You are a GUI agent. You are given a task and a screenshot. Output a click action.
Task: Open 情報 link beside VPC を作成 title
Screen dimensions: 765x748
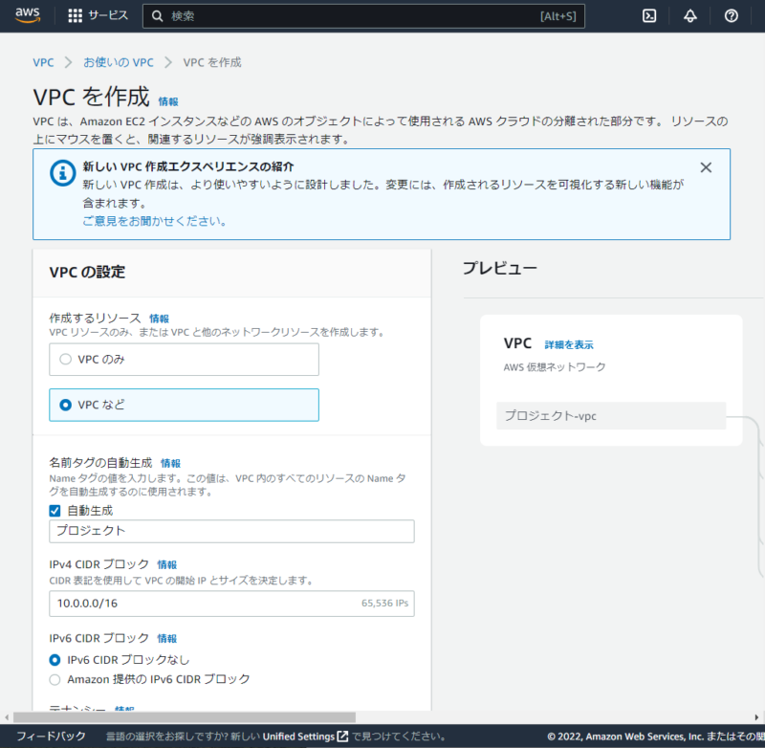[168, 101]
